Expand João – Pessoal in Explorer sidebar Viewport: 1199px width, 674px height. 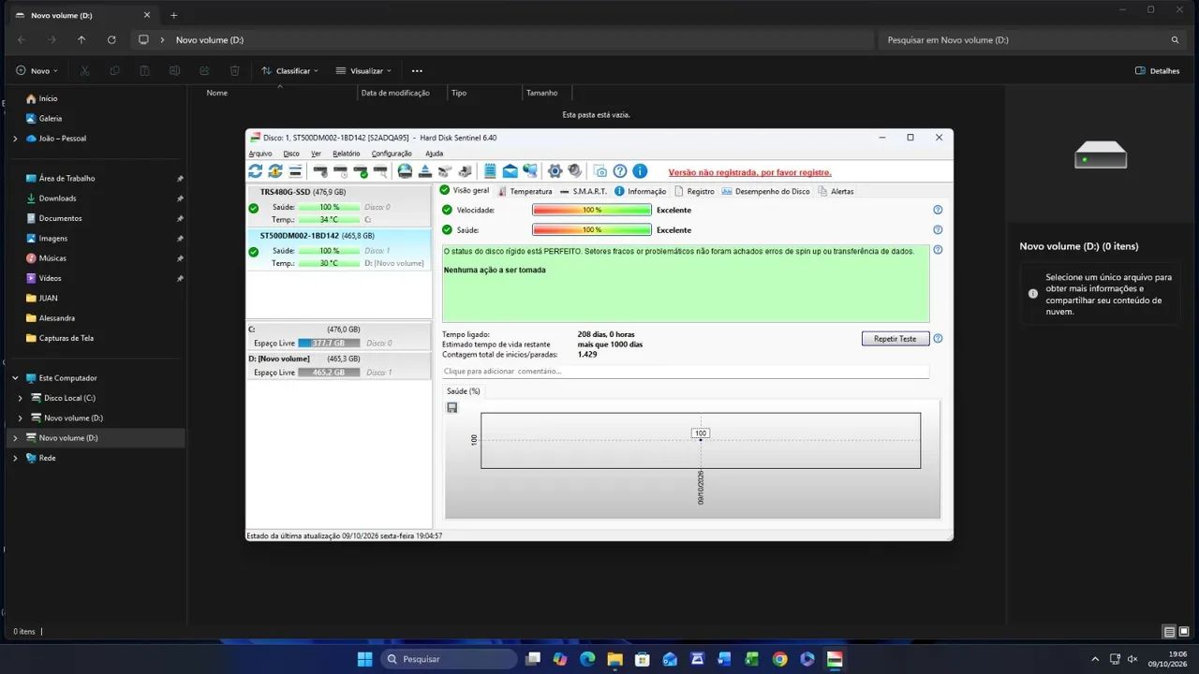tap(15, 139)
